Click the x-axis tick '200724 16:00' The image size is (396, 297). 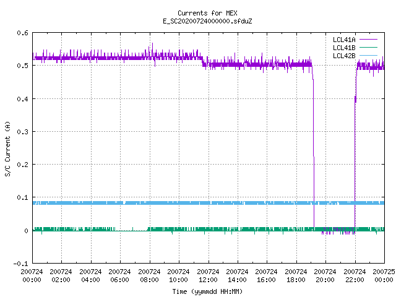(266, 275)
